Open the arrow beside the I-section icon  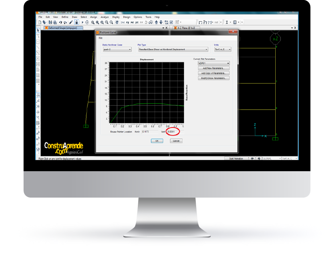pos(230,22)
